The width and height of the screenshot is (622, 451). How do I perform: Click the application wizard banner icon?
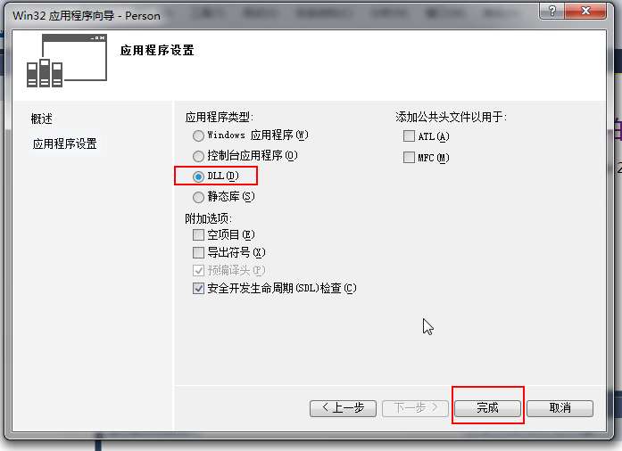click(67, 61)
